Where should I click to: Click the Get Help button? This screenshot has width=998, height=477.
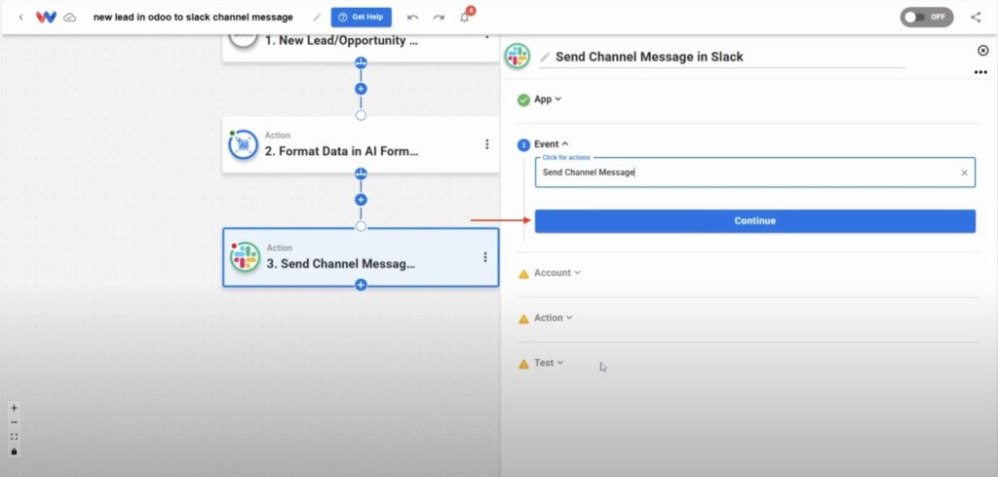[x=361, y=18]
